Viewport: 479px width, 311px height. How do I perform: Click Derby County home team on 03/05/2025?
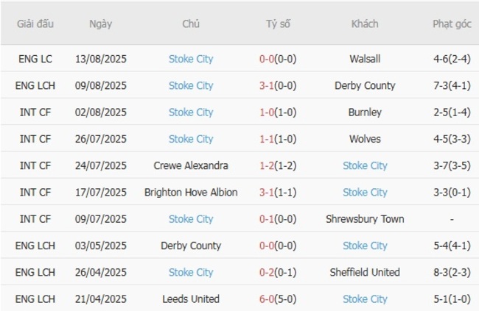(x=191, y=246)
